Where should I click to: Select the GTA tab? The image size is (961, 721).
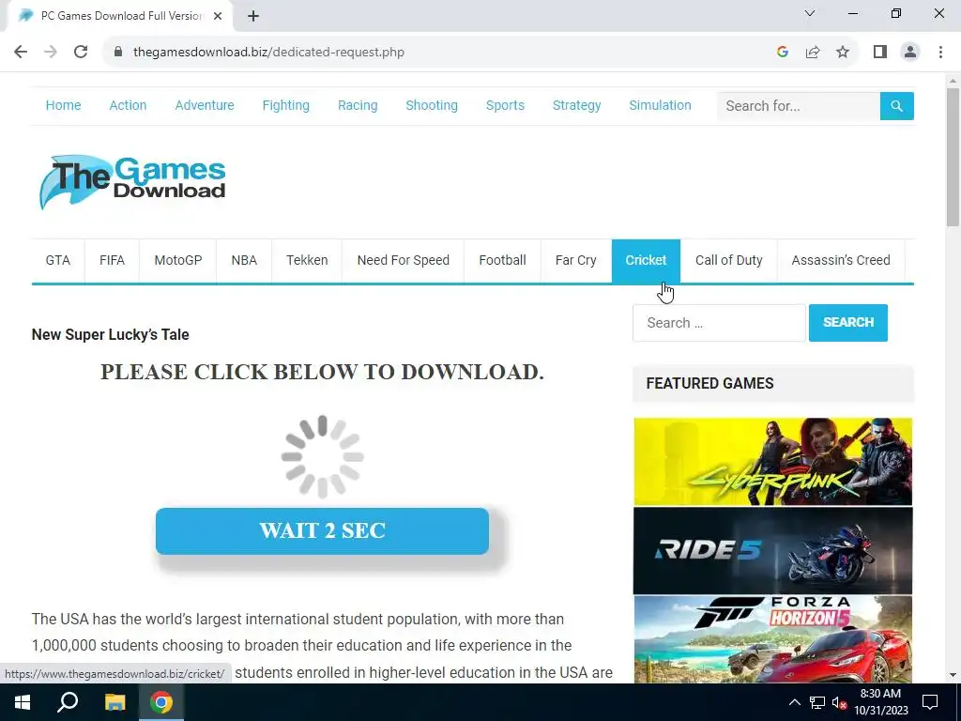pyautogui.click(x=57, y=261)
